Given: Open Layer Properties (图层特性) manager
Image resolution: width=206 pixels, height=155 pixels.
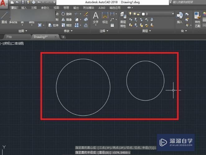Looking at the screenshot, I should [123, 20].
